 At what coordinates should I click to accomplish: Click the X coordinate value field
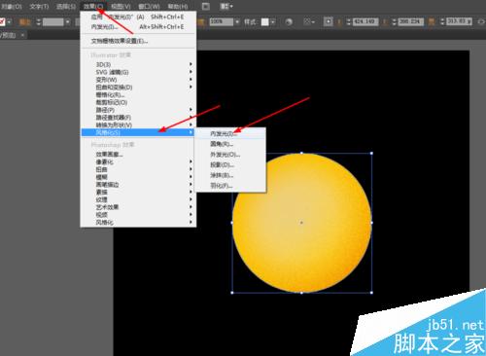coord(365,22)
